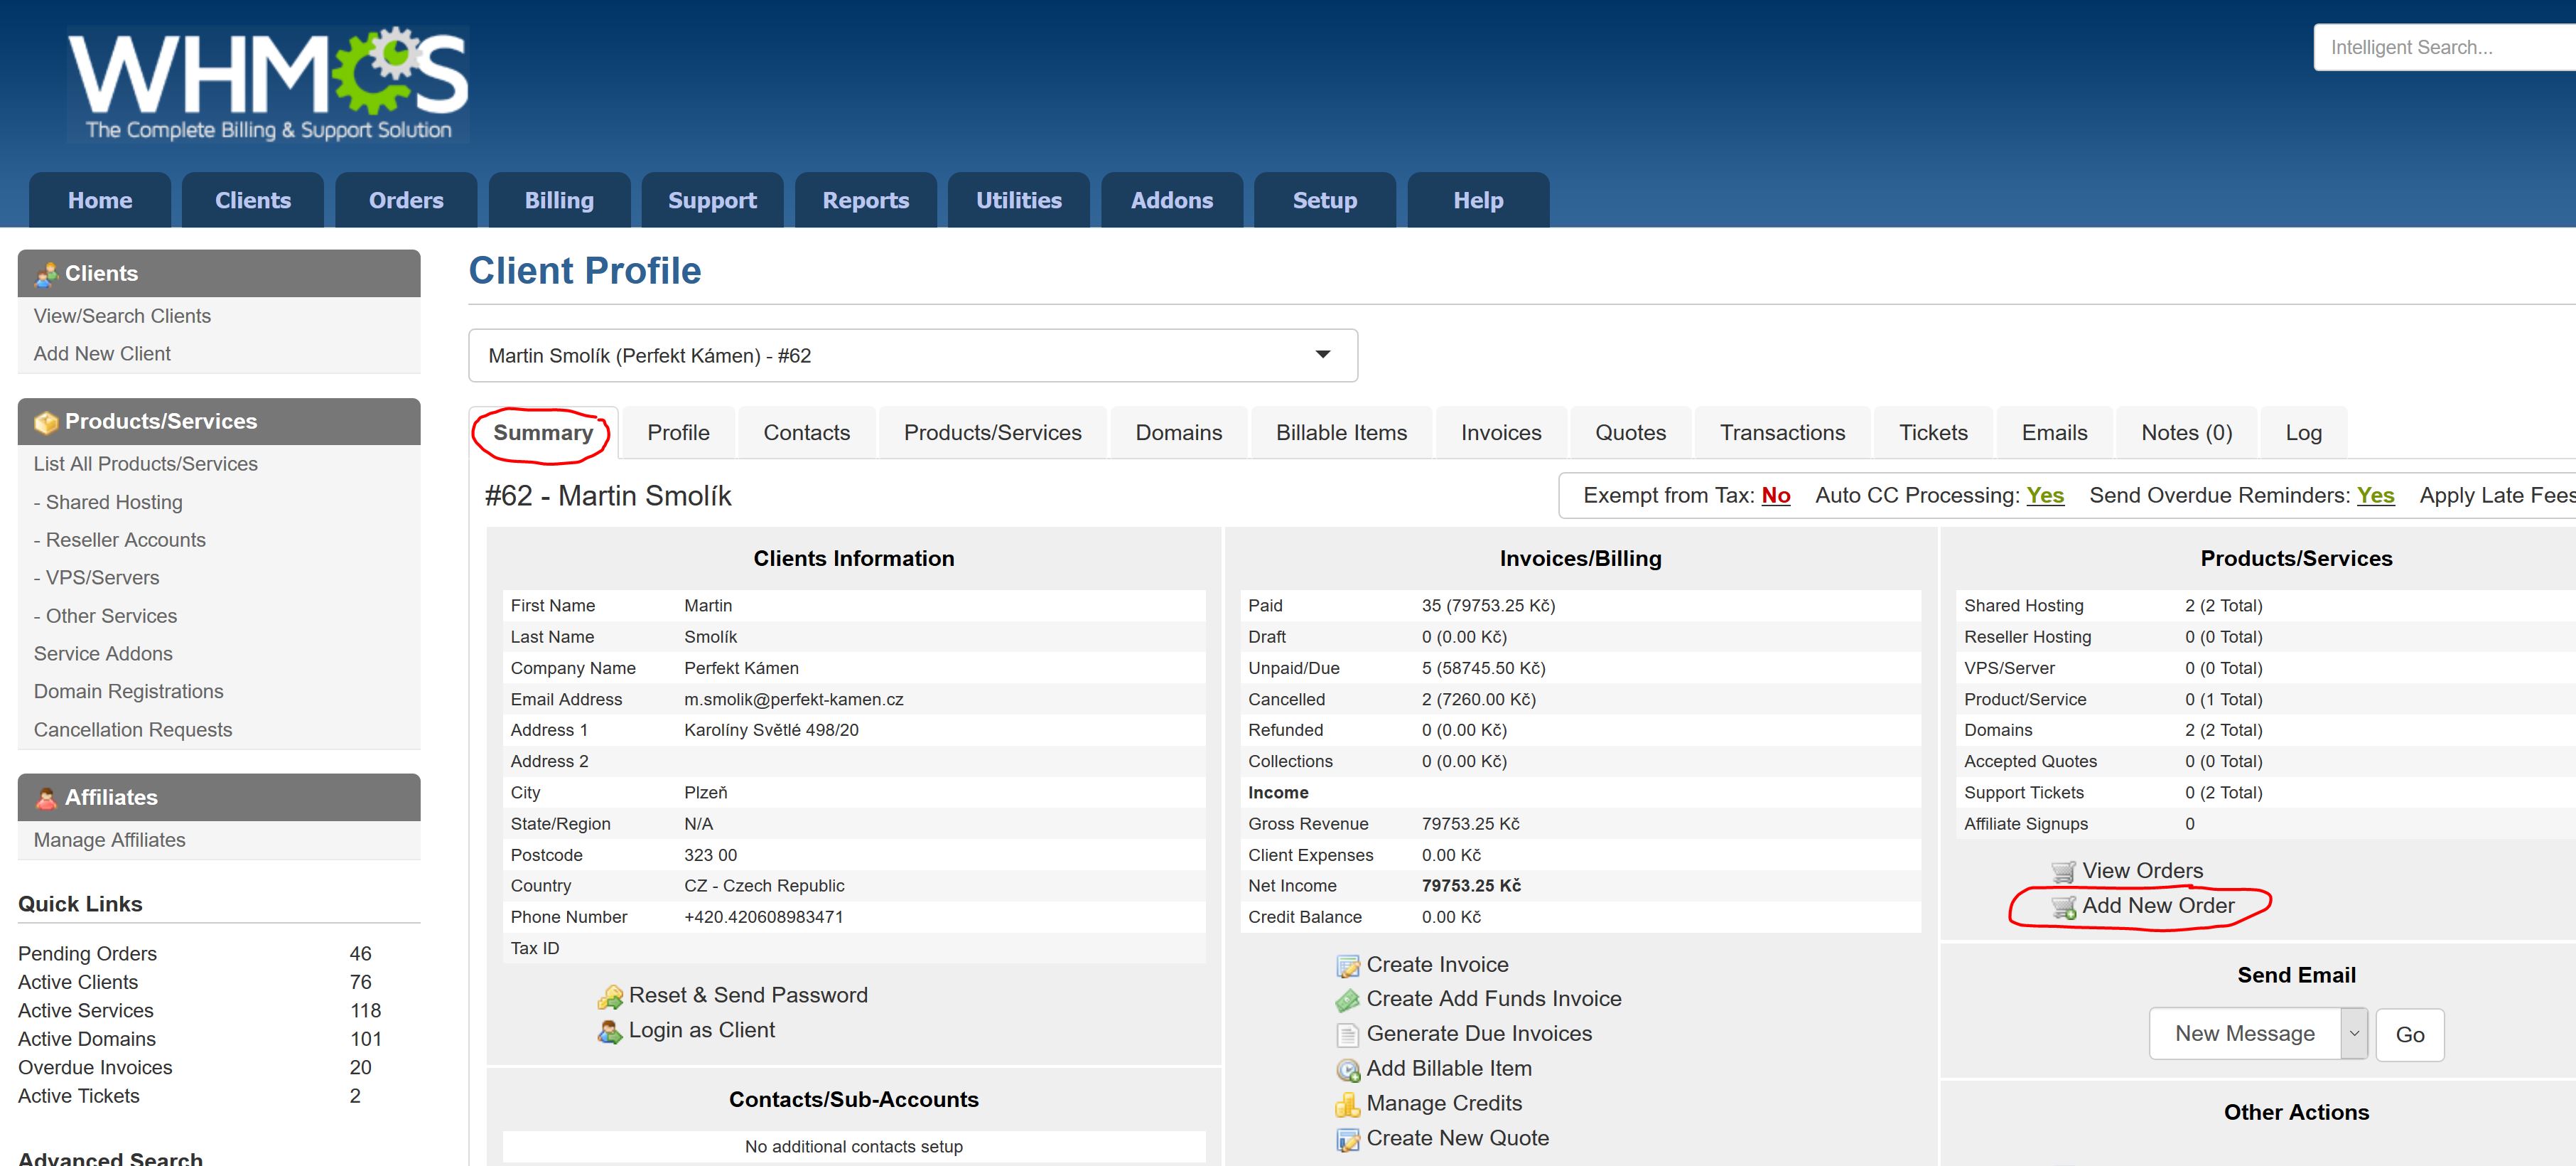Toggle Auto CC Processing setting
This screenshot has width=2576, height=1166.
click(2044, 496)
